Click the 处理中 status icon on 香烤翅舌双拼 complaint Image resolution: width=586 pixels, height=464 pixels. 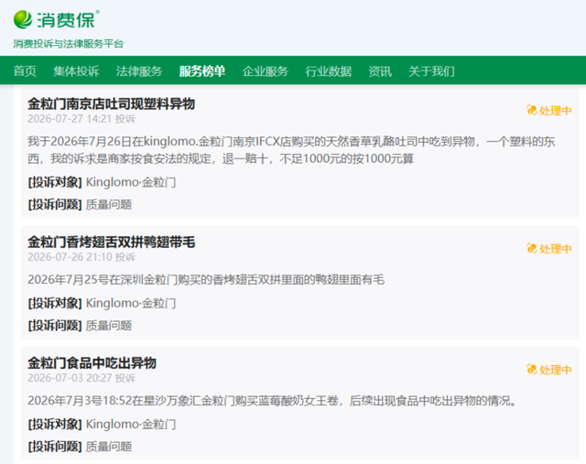(x=531, y=248)
